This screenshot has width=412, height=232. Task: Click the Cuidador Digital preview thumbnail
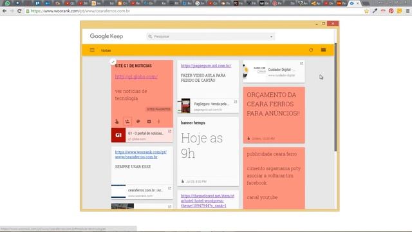(x=254, y=71)
